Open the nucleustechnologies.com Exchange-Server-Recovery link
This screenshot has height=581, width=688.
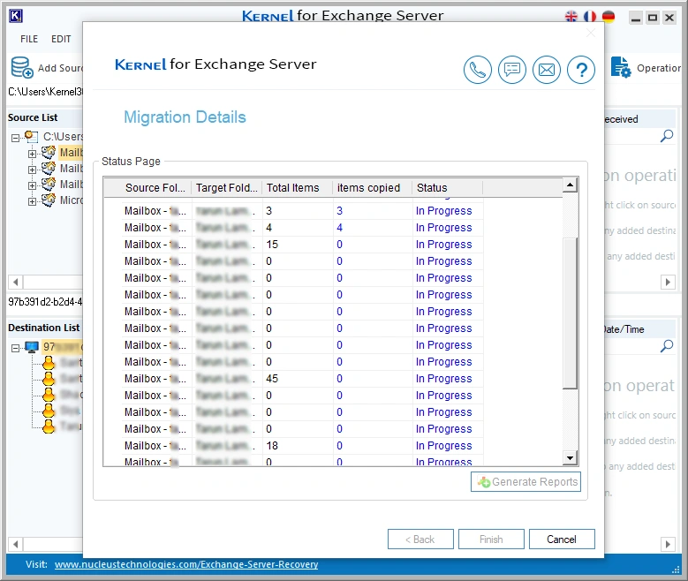186,564
